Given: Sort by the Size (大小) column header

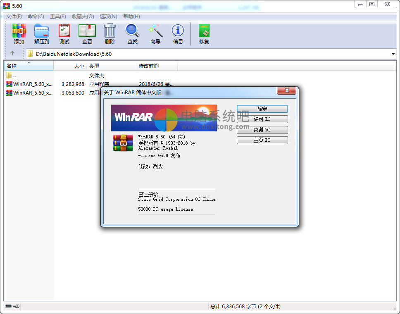Looking at the screenshot, I should [x=70, y=66].
